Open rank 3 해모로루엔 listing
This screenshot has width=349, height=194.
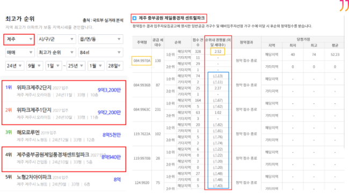[x=64, y=136]
